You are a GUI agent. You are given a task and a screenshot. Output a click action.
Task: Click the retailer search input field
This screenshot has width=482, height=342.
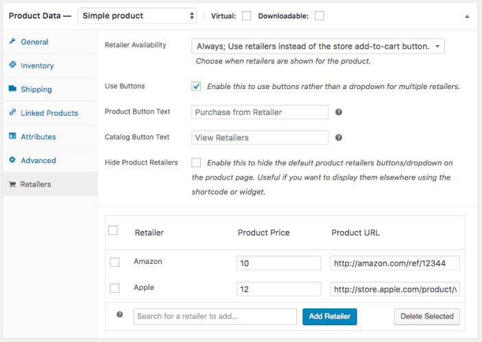coord(215,316)
